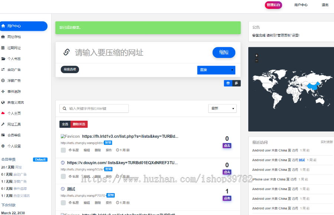The height and width of the screenshot is (215, 334).
Task: Select checkbox for douyin.com link row
Action: click(x=63, y=176)
